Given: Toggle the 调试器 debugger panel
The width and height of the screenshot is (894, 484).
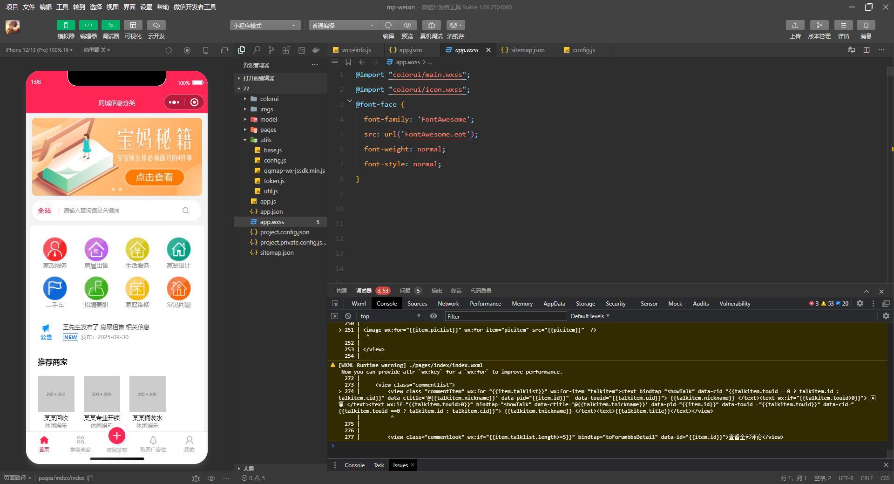Looking at the screenshot, I should pyautogui.click(x=111, y=25).
